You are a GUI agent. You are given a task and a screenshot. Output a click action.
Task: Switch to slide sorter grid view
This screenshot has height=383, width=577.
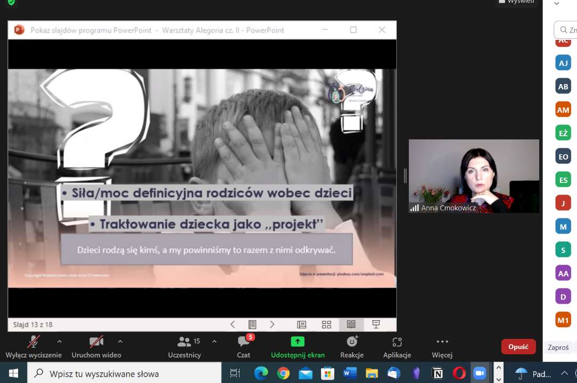click(x=326, y=324)
